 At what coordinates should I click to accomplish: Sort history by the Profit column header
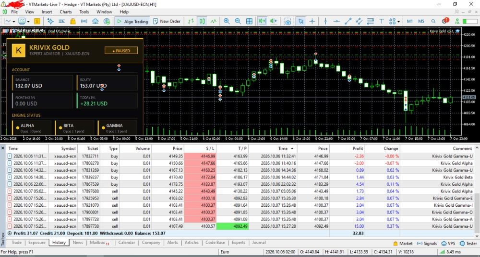pos(347,149)
